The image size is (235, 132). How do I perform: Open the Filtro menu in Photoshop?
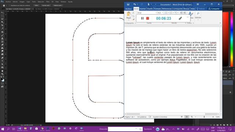pos(48,1)
